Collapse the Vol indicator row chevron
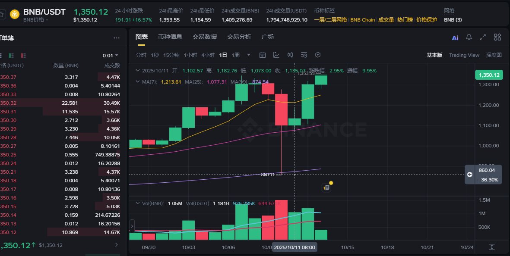Viewport: 510px width, 256px height. pyautogui.click(x=138, y=203)
